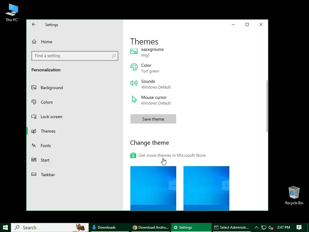
Task: Focus the Find a setting search box
Action: tap(75, 56)
